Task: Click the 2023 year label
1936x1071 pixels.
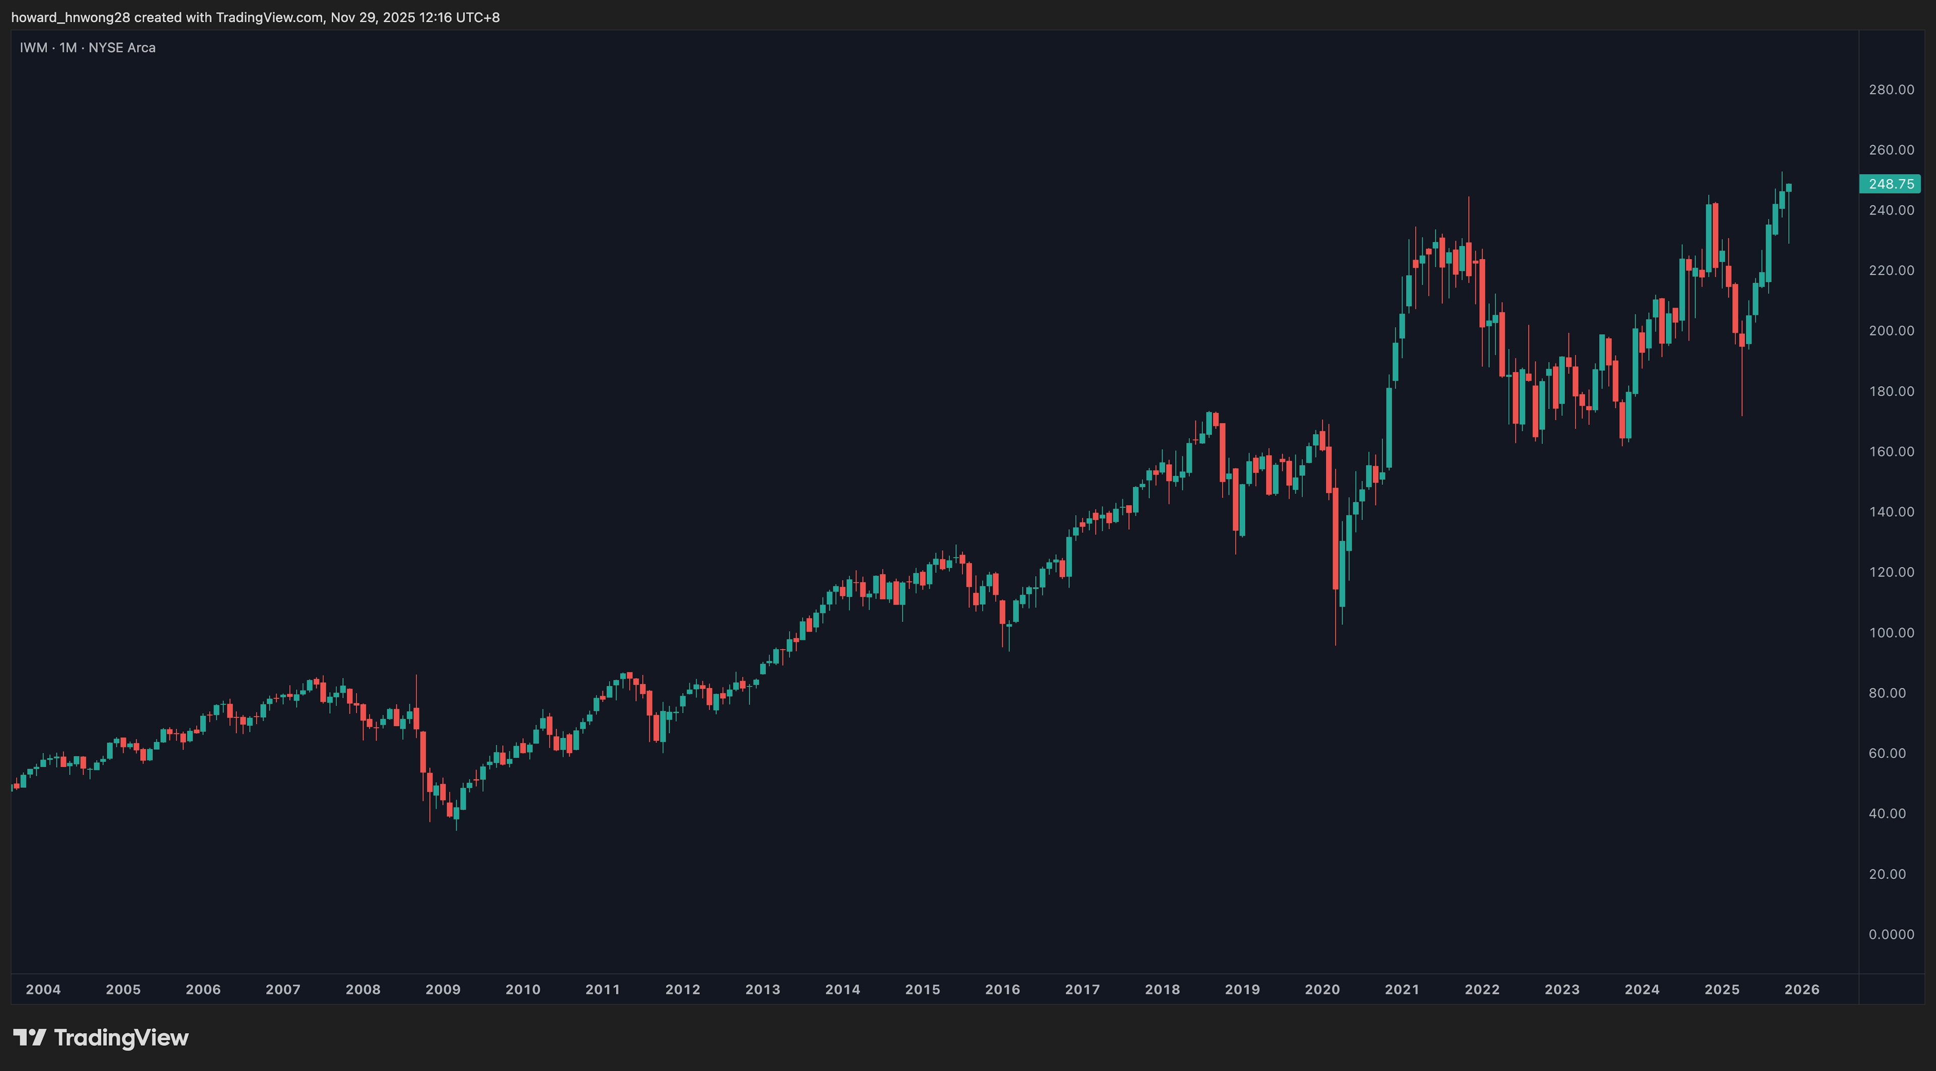Action: tap(1562, 989)
